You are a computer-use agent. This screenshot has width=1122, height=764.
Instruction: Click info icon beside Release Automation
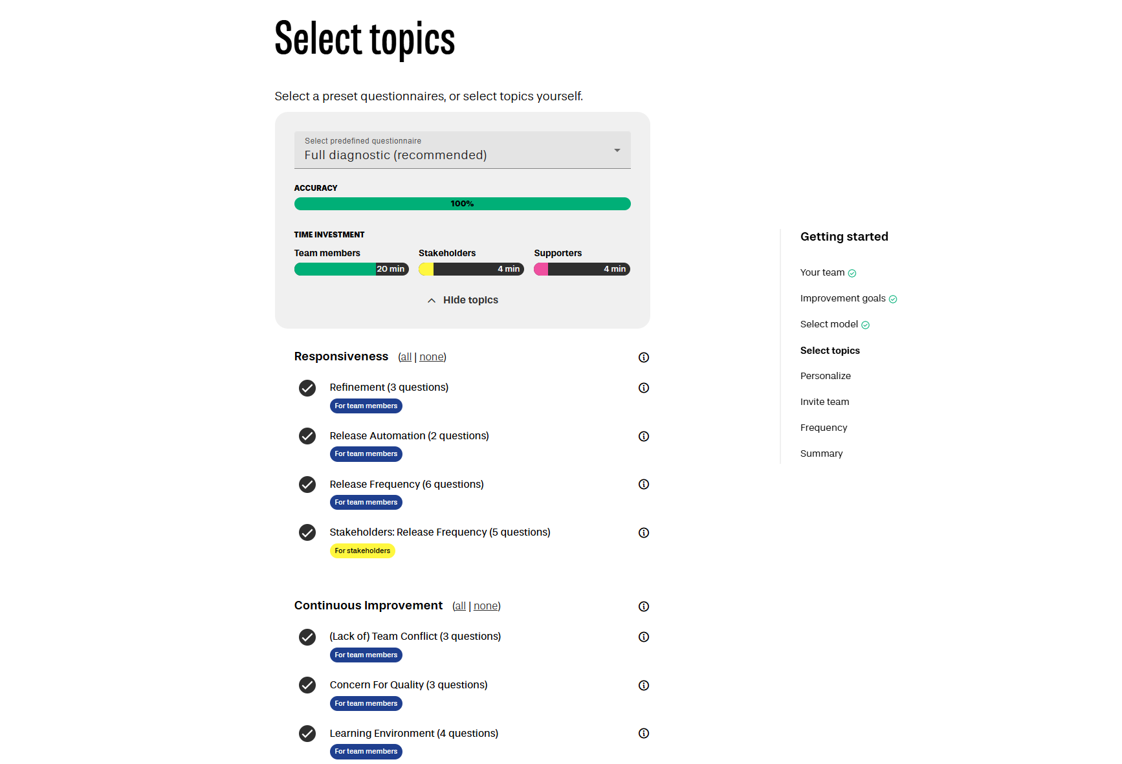[x=643, y=436]
